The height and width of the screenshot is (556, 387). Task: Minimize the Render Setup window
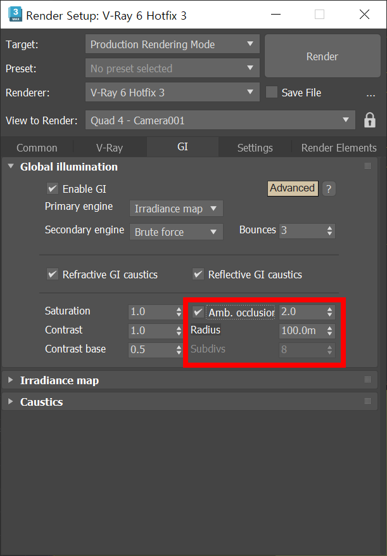276,15
